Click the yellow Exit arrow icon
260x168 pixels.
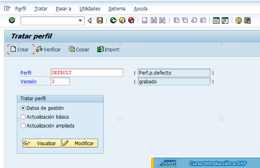coord(123,20)
